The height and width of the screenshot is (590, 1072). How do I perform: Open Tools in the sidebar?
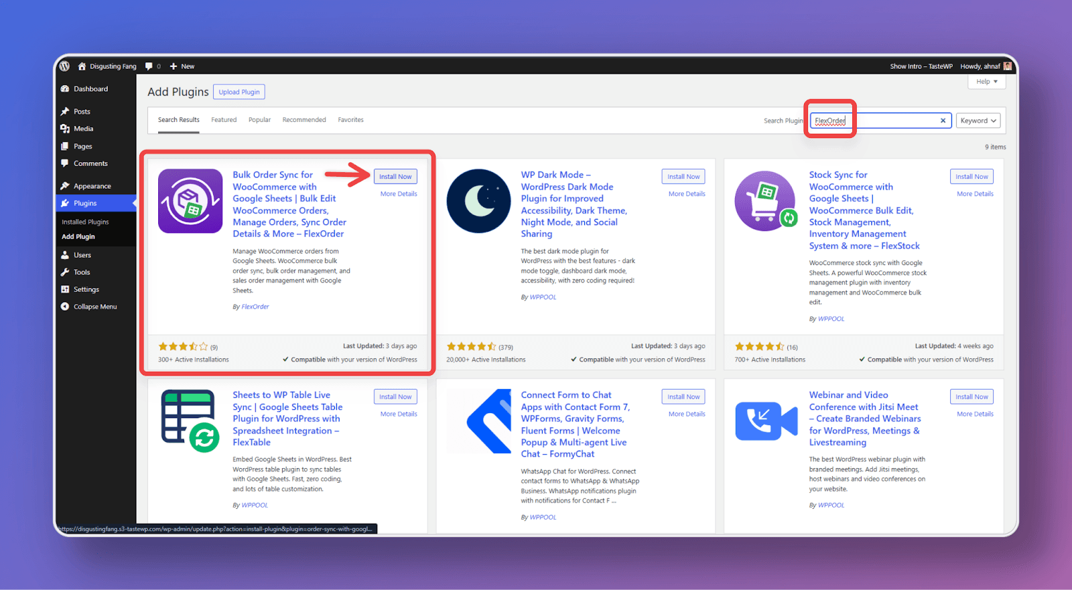click(82, 273)
